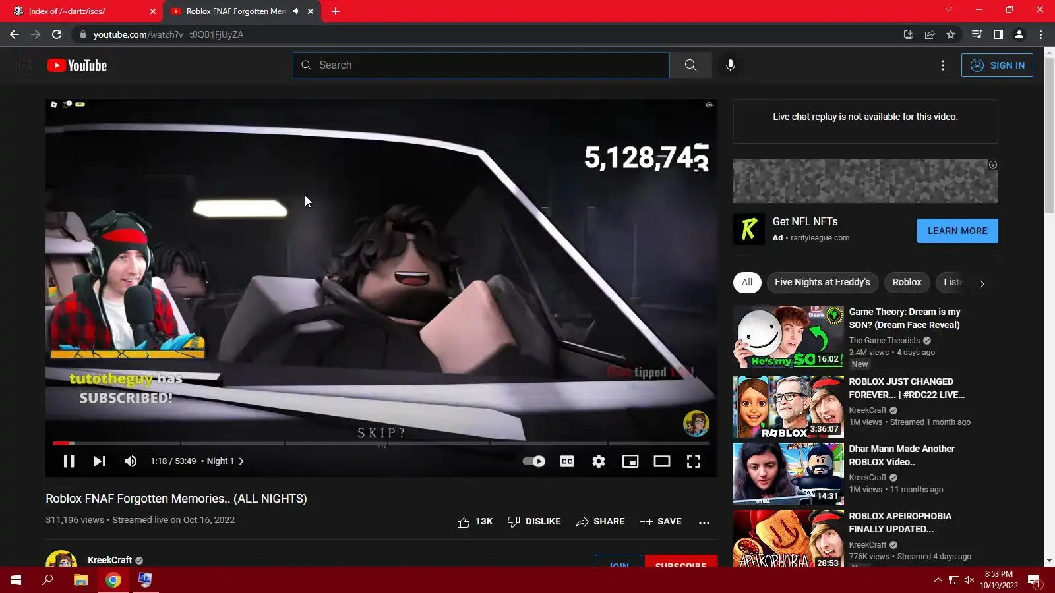Image resolution: width=1055 pixels, height=593 pixels.
Task: Show more filter chips with arrow
Action: (982, 283)
